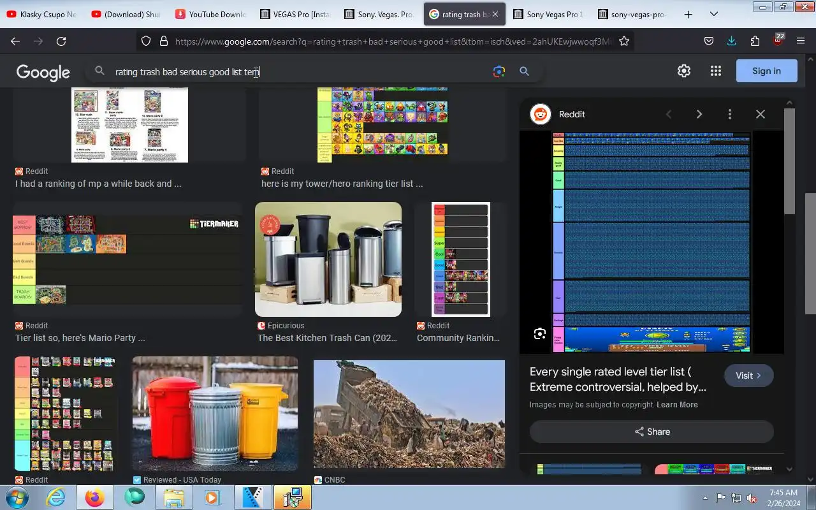Open a new browser tab
Image resolution: width=816 pixels, height=510 pixels.
click(688, 14)
